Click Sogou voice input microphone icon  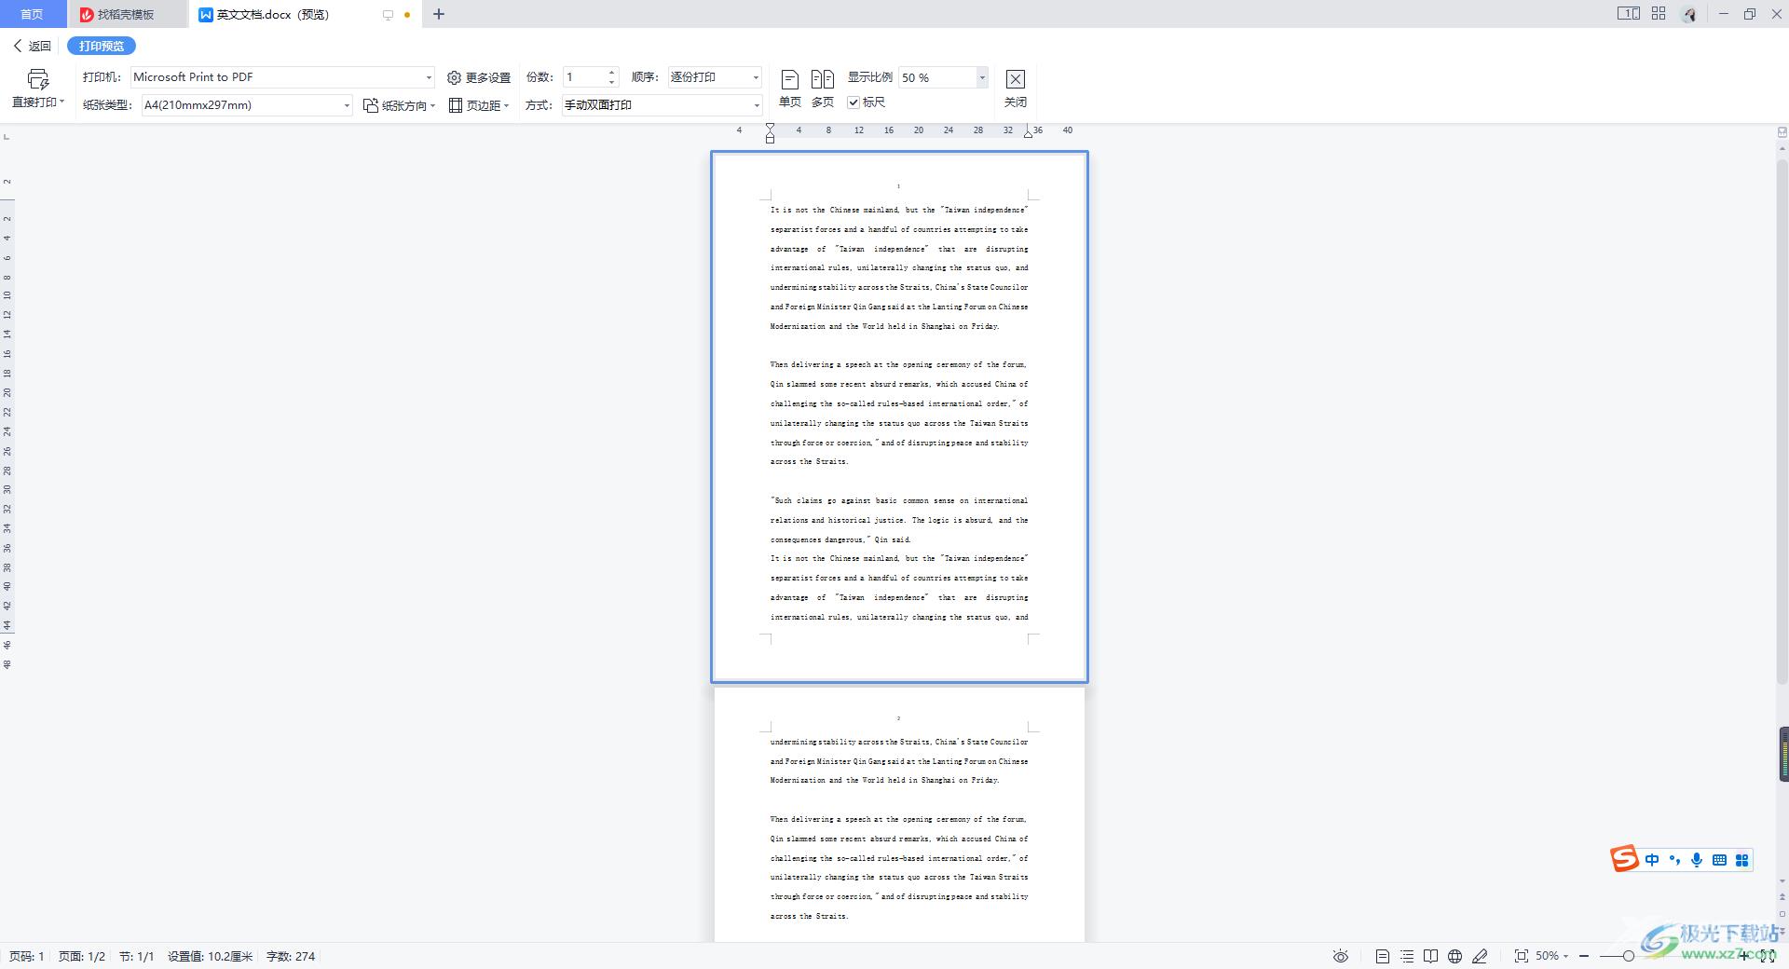1697,860
